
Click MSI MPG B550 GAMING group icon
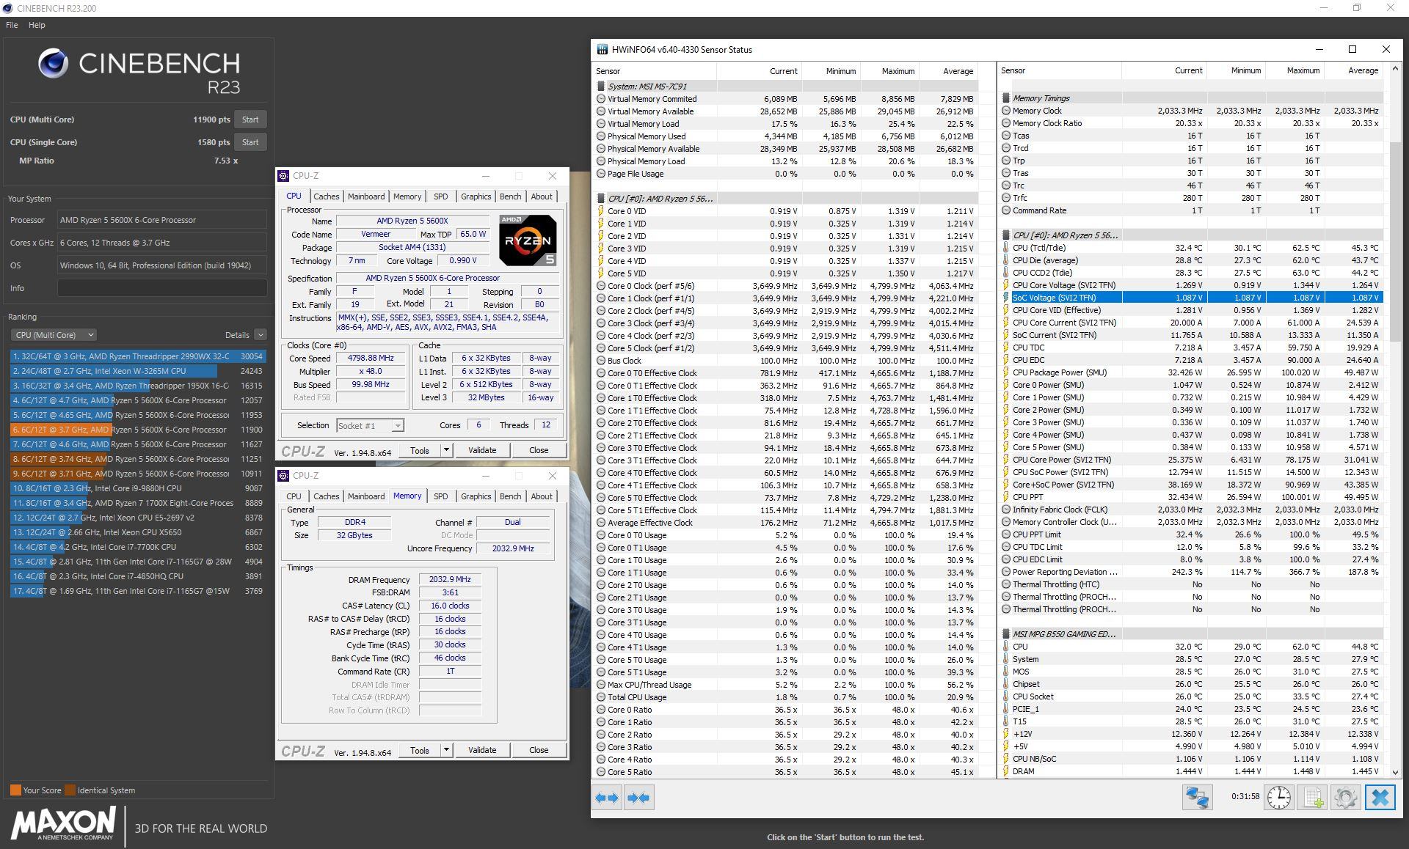1006,634
